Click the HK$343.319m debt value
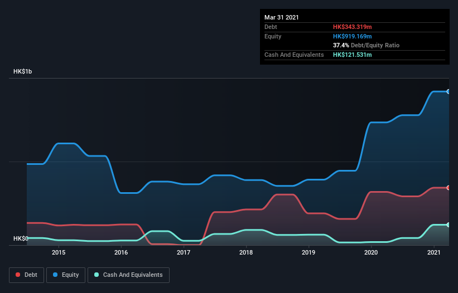 (352, 27)
